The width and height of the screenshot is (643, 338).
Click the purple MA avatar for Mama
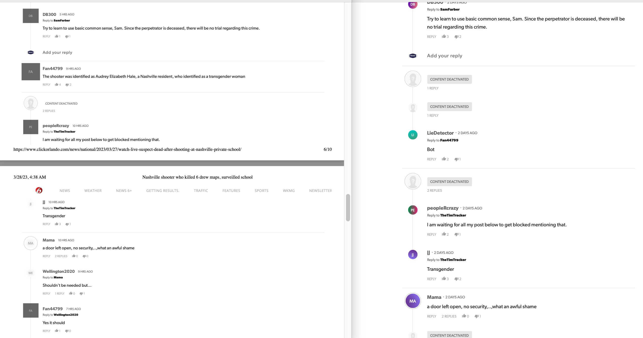pyautogui.click(x=412, y=301)
